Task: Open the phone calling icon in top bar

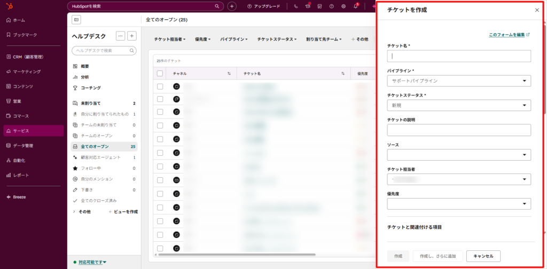Action: pos(296,6)
